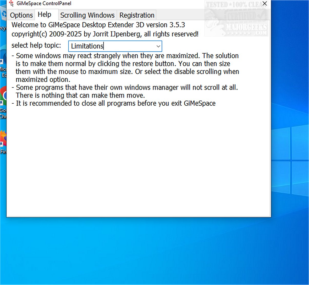Open the Scrolling Windows tab
This screenshot has height=285, width=309.
pyautogui.click(x=87, y=15)
